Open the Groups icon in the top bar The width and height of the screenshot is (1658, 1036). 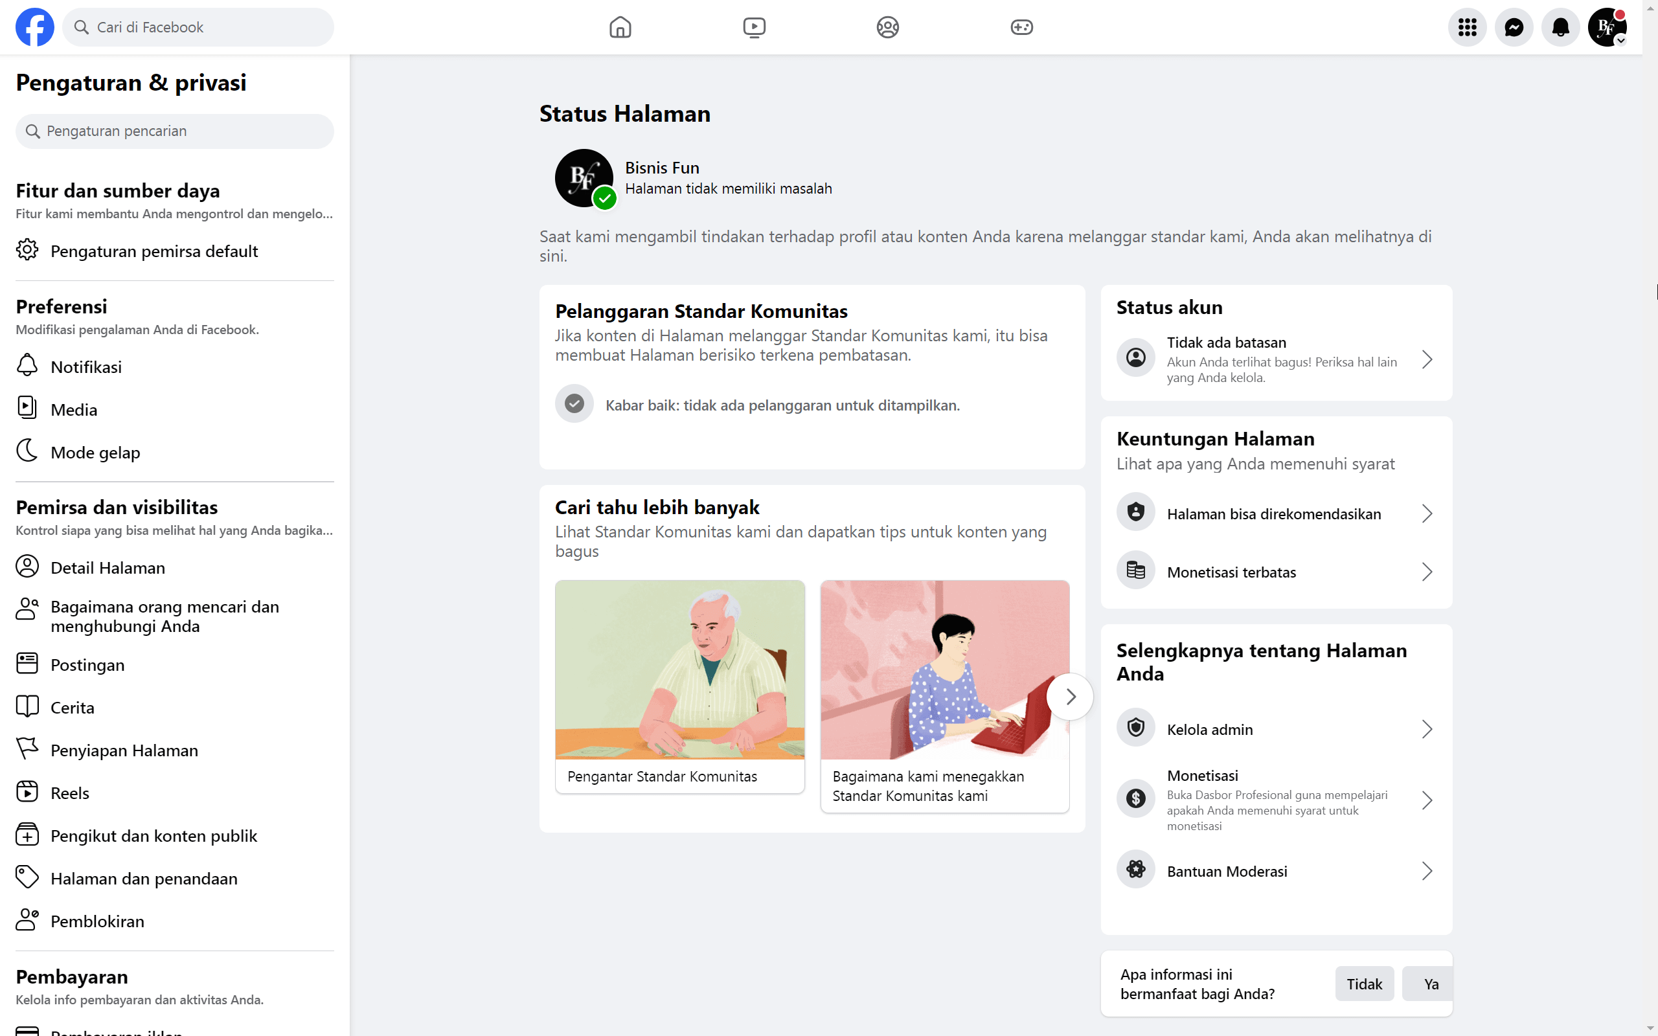(887, 27)
